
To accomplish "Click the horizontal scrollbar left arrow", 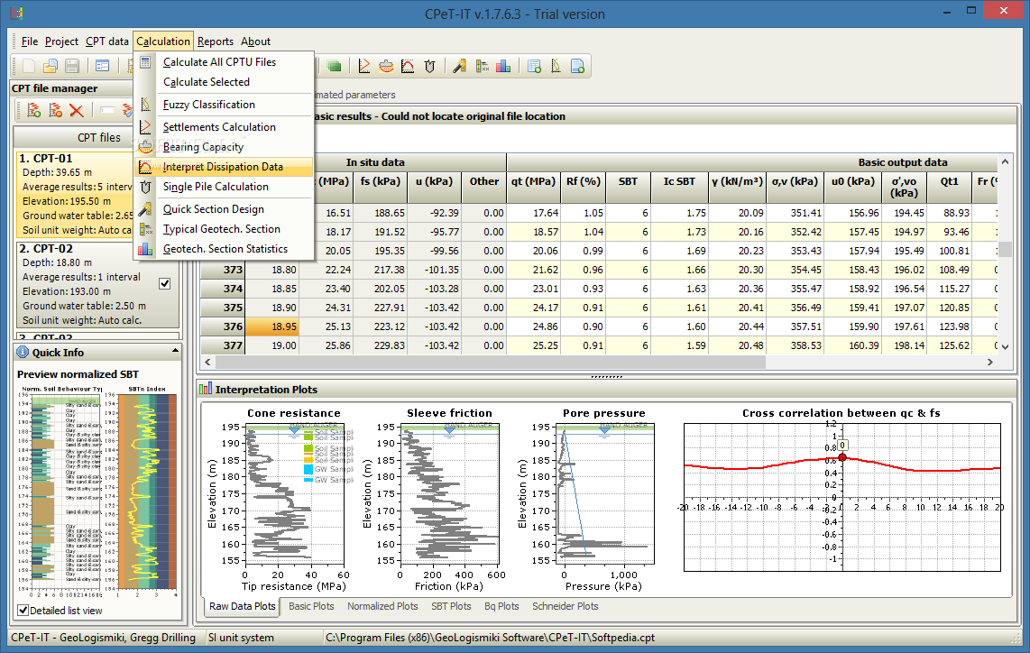I will 207,362.
